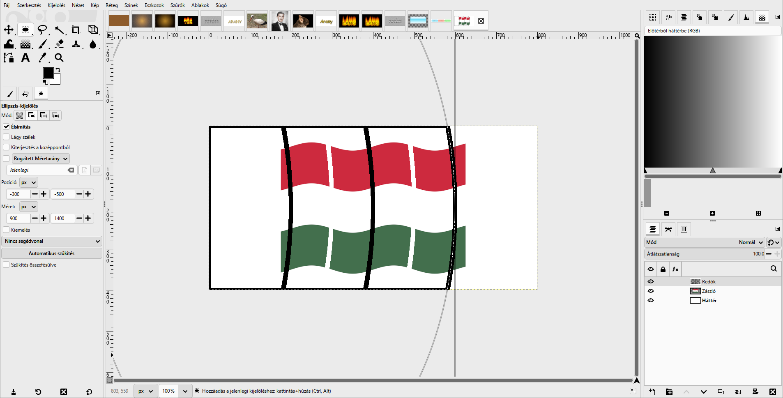Image resolution: width=783 pixels, height=398 pixels.
Task: Select the Crop tool
Action: (x=76, y=30)
